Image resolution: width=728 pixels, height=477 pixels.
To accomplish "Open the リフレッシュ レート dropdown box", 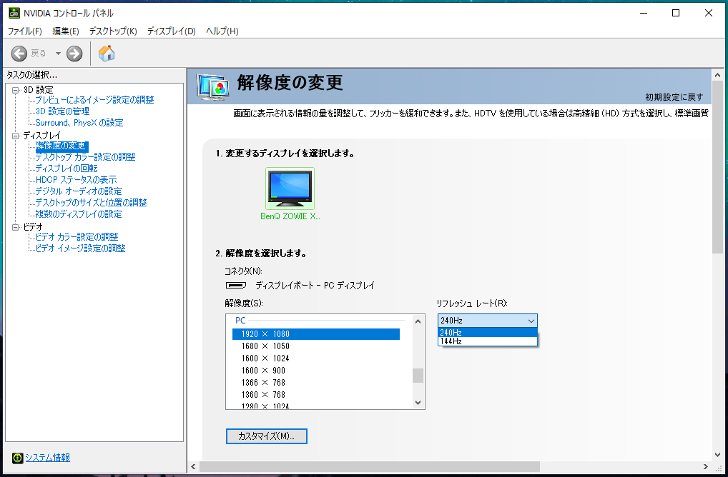I will tap(488, 321).
